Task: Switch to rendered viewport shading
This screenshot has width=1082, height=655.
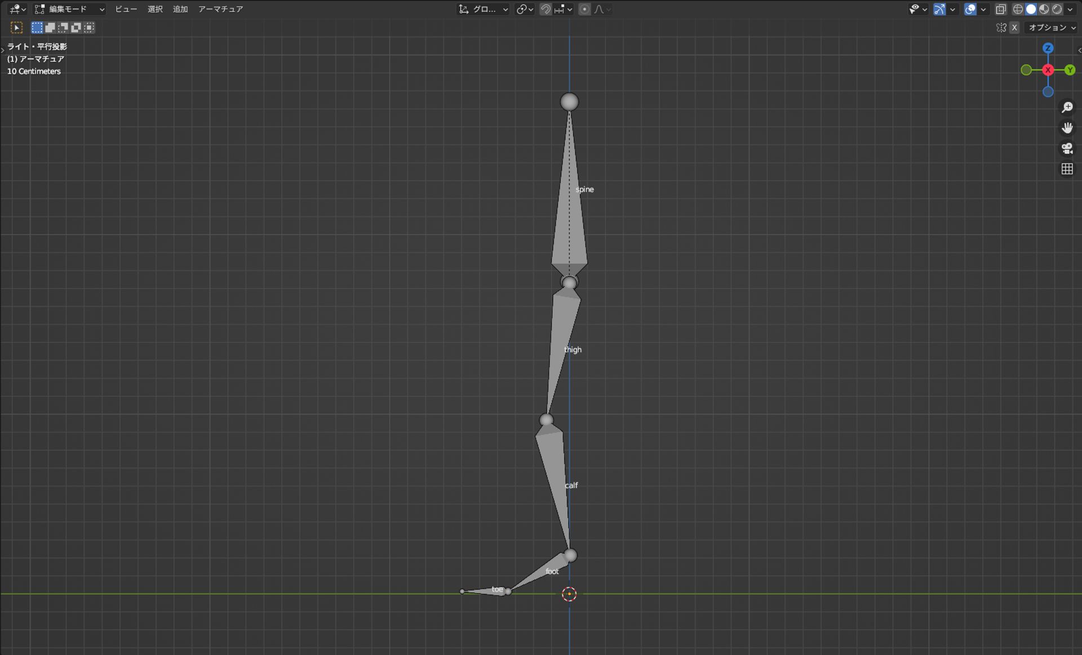Action: click(1057, 9)
